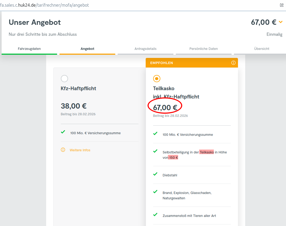Click the checkmark beside Selbstbeteiligung in der Teilkasko

pos(155,151)
